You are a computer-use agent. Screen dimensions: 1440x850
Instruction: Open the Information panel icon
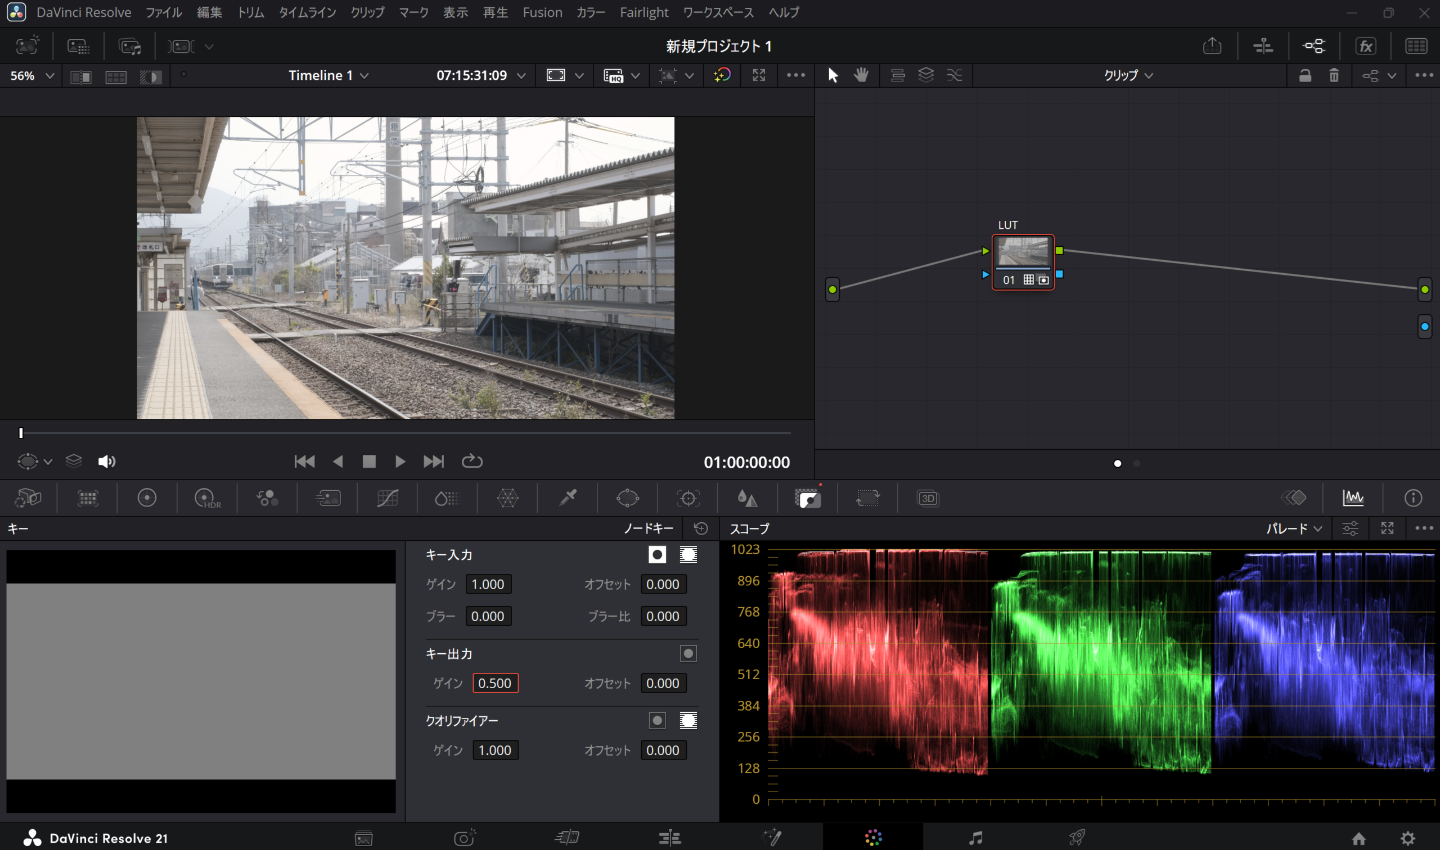(x=1413, y=498)
